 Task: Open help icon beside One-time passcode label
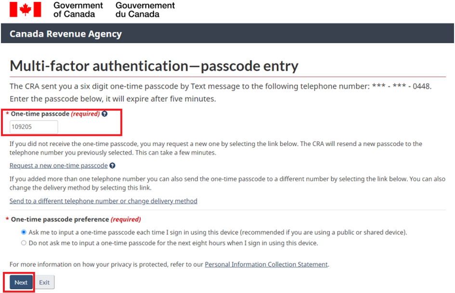click(x=104, y=114)
